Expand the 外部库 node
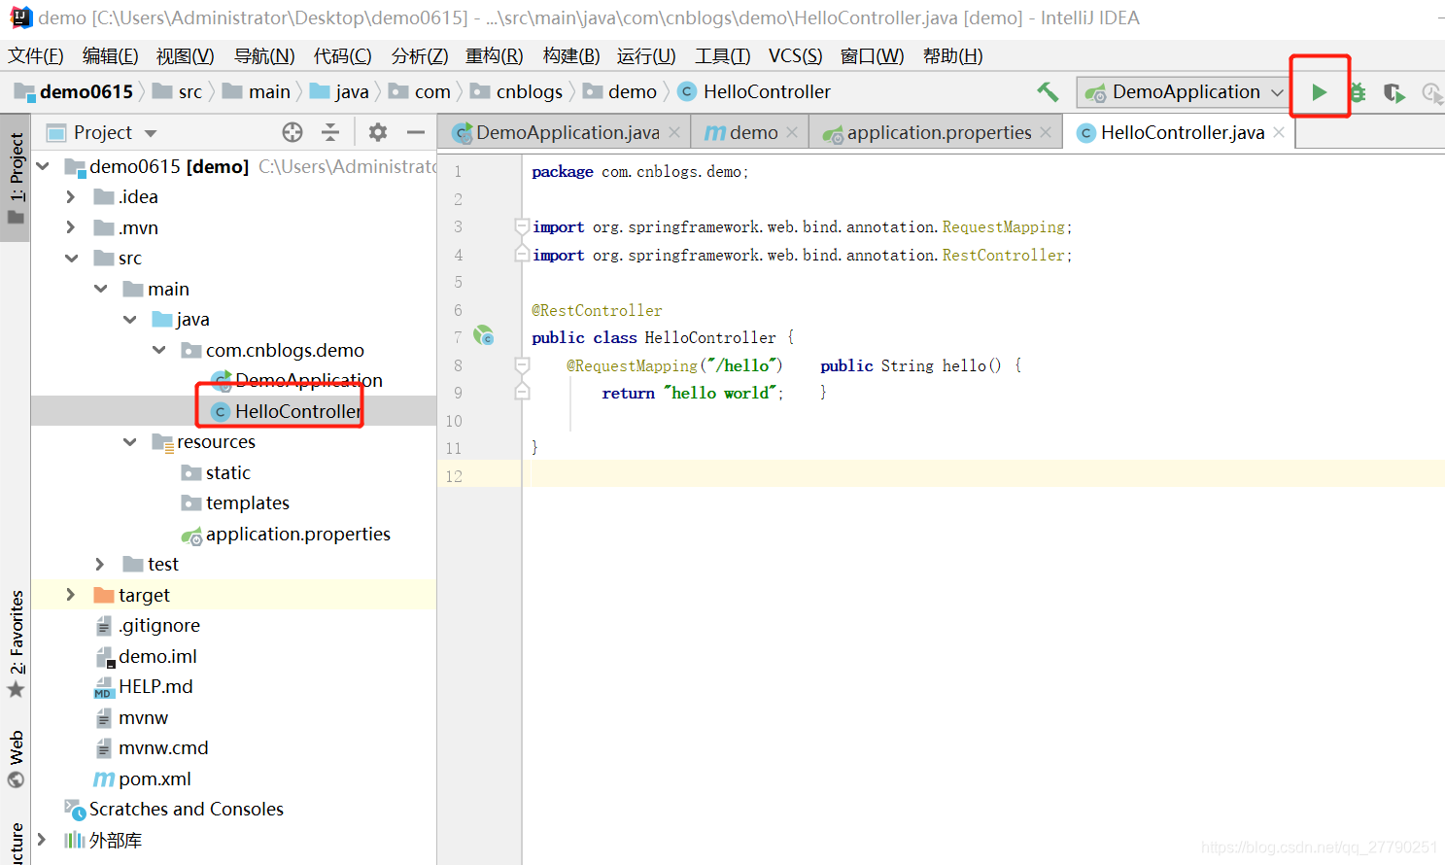 click(41, 840)
